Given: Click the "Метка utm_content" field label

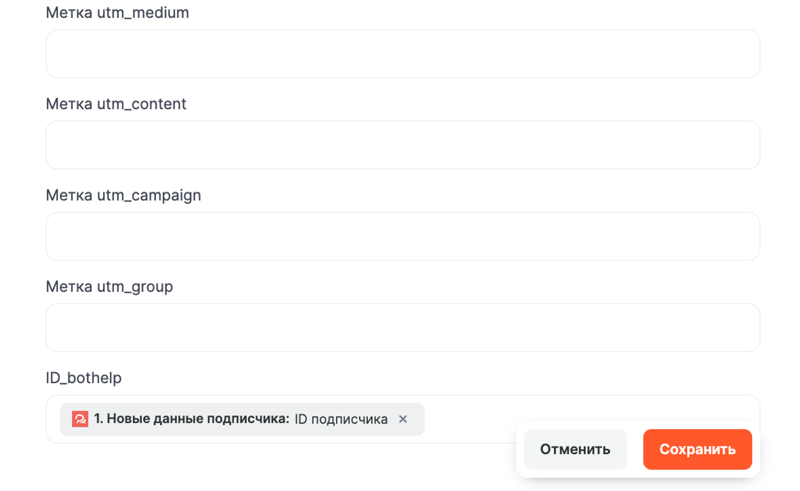Looking at the screenshot, I should click(116, 104).
